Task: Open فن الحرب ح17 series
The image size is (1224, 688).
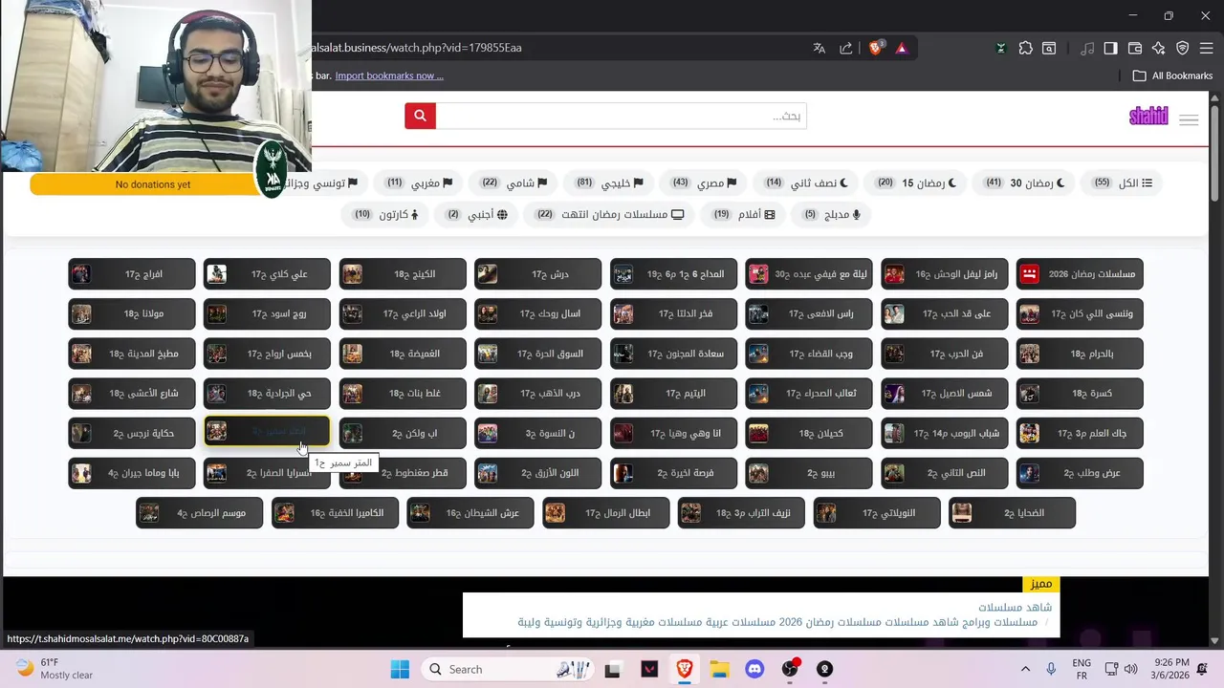Action: click(x=944, y=354)
